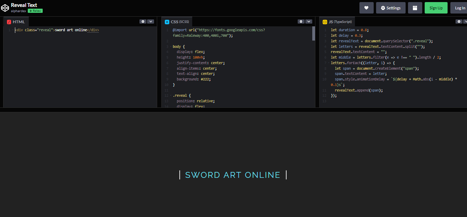Click the Log In button
Image resolution: width=467 pixels, height=217 pixels.
[x=460, y=7]
